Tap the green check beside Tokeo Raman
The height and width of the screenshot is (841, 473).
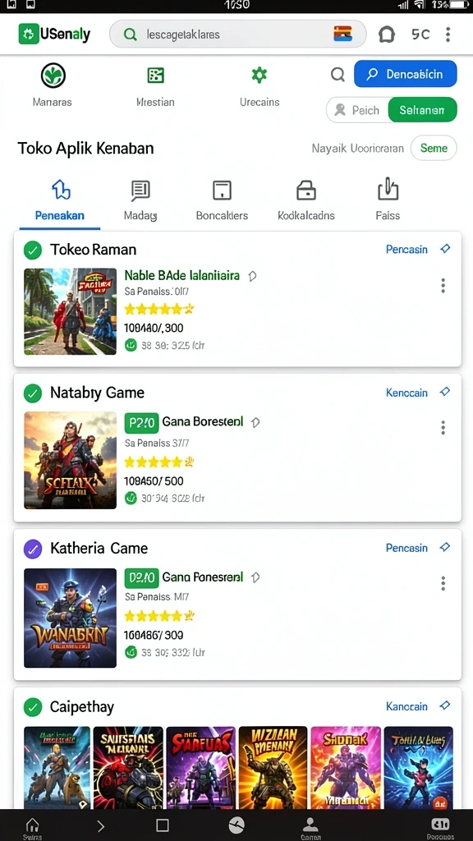33,250
